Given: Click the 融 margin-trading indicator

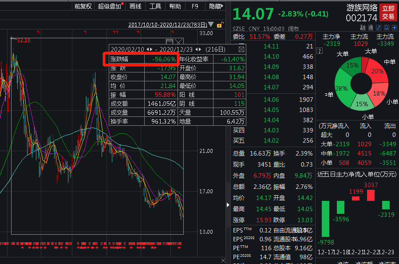Looking at the screenshot, I should (363, 28).
